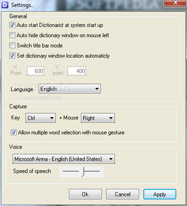Apply the settings with Apply button

(x=160, y=194)
